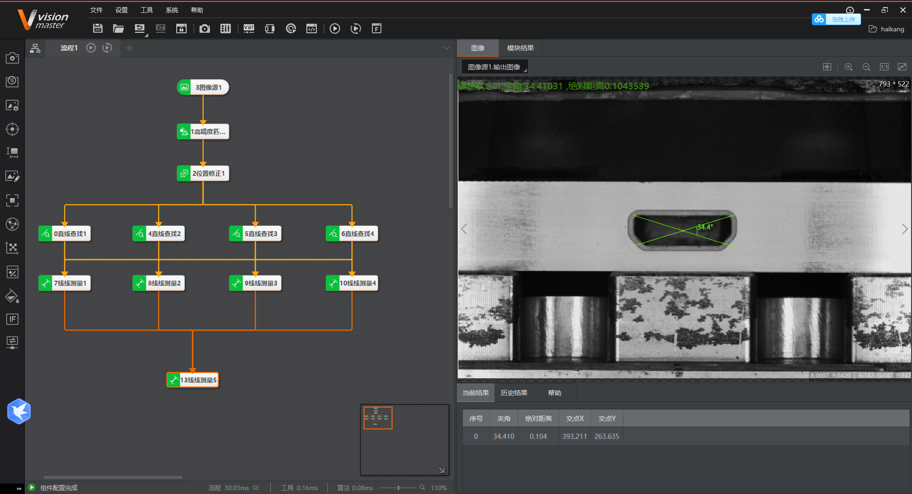Screen dimensions: 912x494
Task: Select the camera acquisition icon atop the sidebar
Action: [x=12, y=58]
